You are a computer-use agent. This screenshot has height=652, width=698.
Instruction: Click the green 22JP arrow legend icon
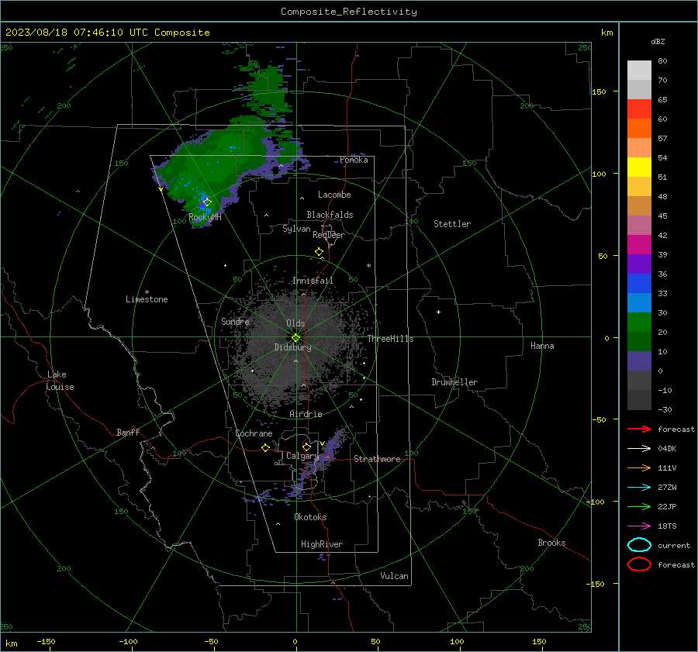639,506
